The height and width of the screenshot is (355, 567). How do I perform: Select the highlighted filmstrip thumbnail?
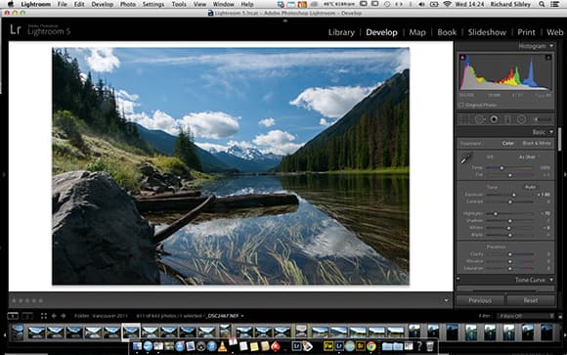(131, 332)
